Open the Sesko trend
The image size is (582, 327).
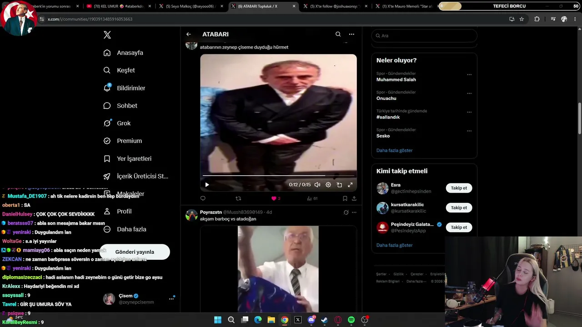pyautogui.click(x=383, y=136)
